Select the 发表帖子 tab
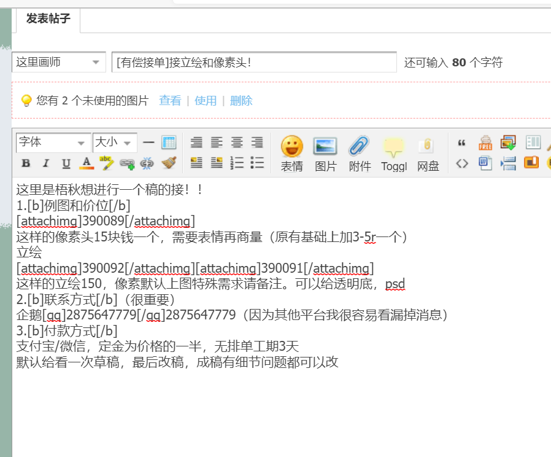Viewport: 551px width, 457px height. coord(48,18)
